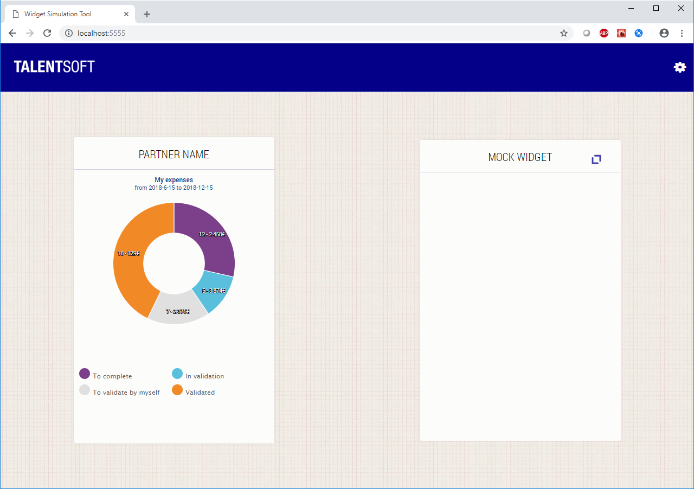View site info icon beside localhost:5555
The image size is (694, 489).
(68, 33)
